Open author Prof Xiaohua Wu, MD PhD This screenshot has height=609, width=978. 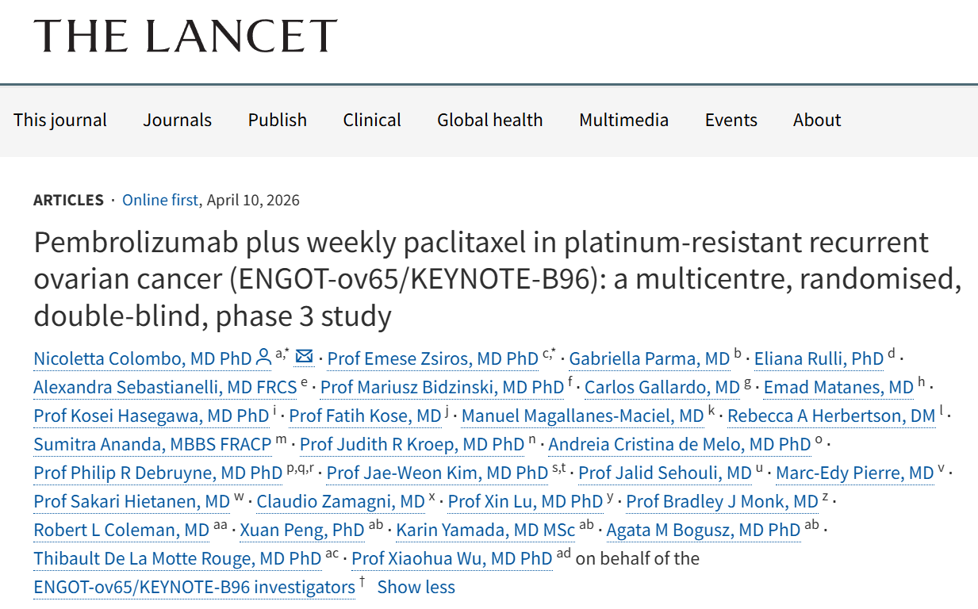pos(451,558)
